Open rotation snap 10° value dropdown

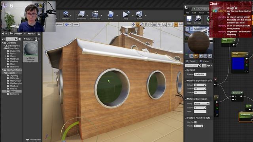click(x=170, y=24)
